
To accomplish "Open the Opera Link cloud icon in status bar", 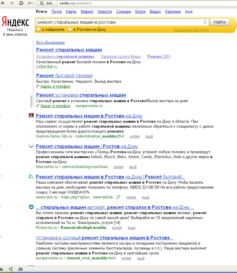I will (1, 269).
